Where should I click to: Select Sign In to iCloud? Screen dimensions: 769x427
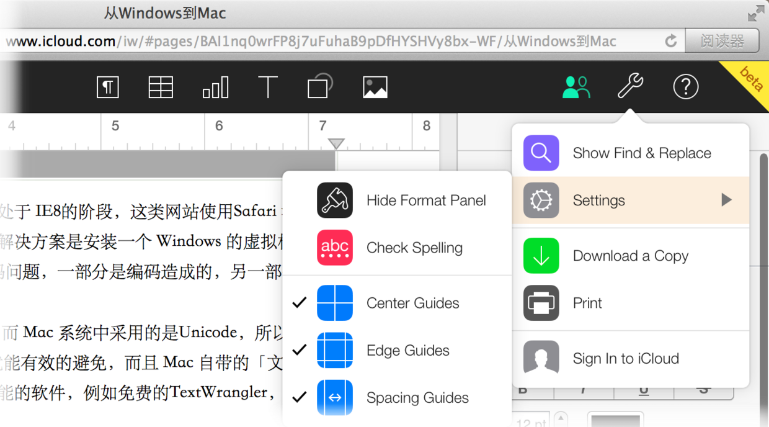631,358
